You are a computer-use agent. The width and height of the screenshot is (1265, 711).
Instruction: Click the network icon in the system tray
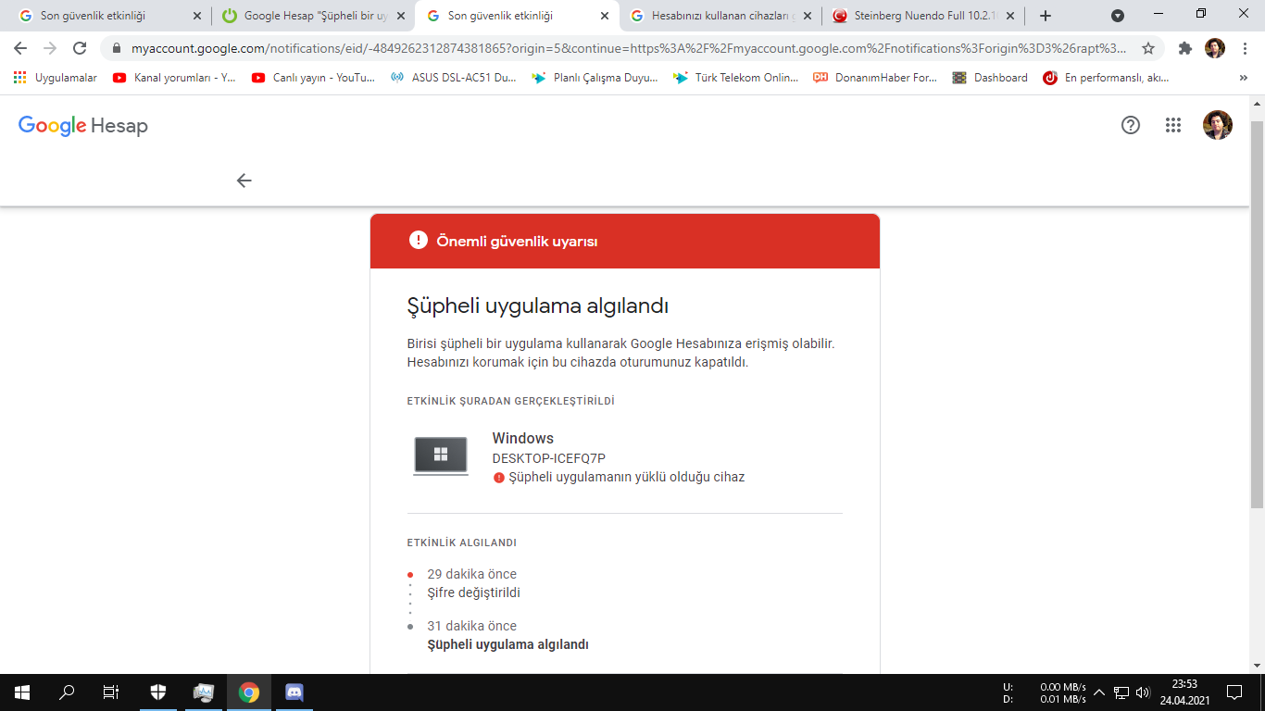pyautogui.click(x=1121, y=692)
